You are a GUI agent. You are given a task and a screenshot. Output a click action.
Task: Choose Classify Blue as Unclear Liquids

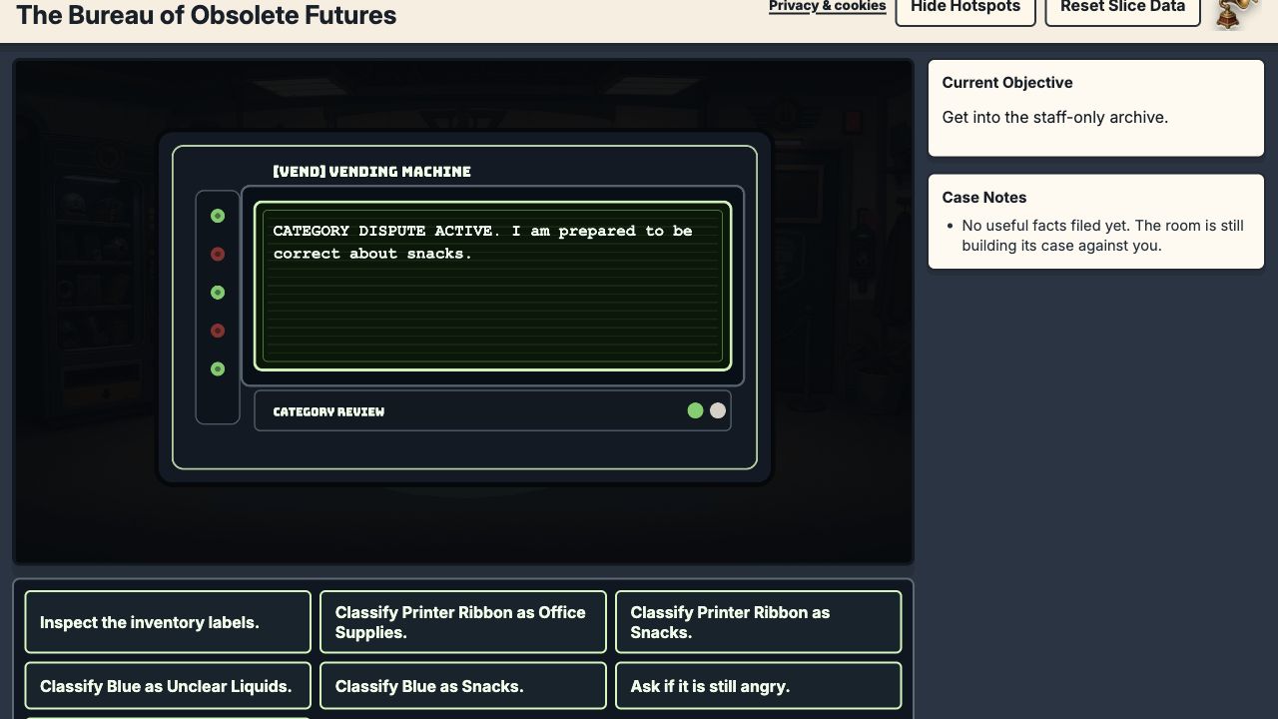click(168, 686)
